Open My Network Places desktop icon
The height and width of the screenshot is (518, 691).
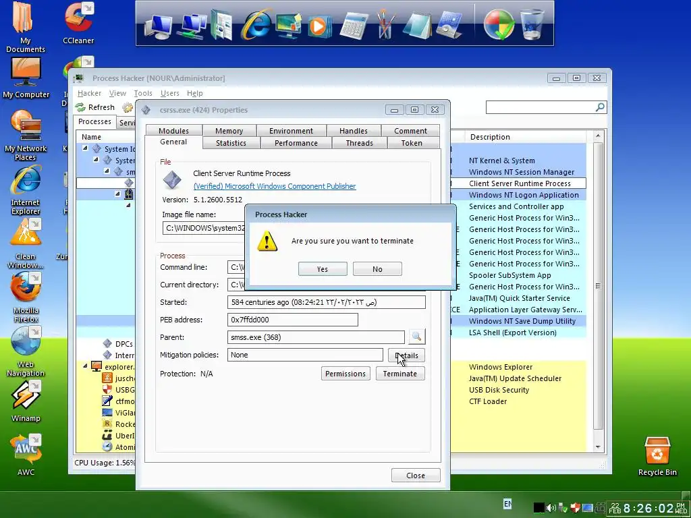[26, 136]
